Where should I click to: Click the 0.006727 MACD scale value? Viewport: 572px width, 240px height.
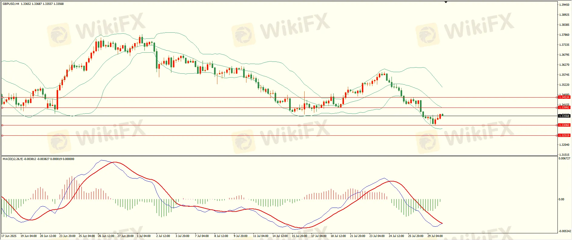pyautogui.click(x=564, y=158)
